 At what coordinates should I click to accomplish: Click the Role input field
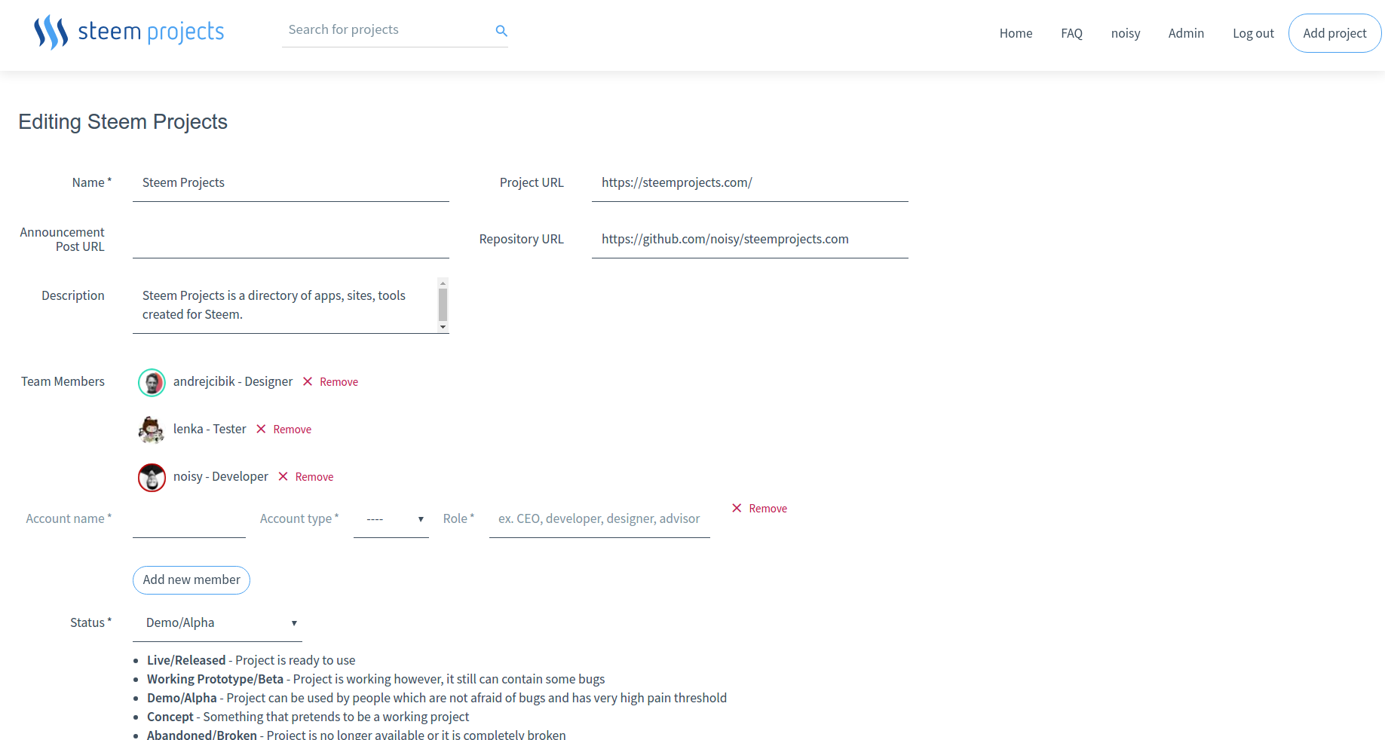pyautogui.click(x=599, y=519)
